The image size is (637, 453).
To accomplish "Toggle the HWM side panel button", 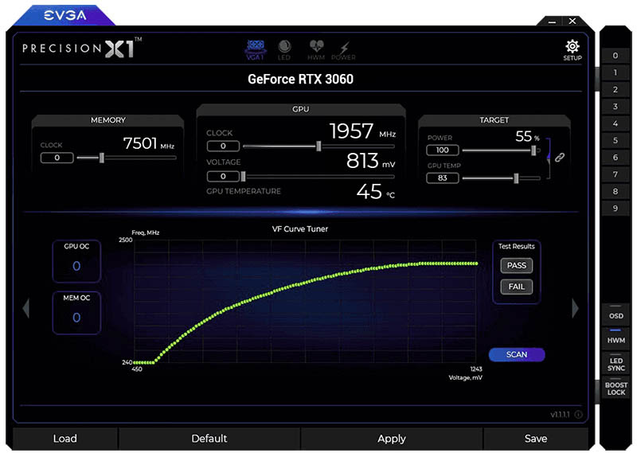I will [616, 338].
